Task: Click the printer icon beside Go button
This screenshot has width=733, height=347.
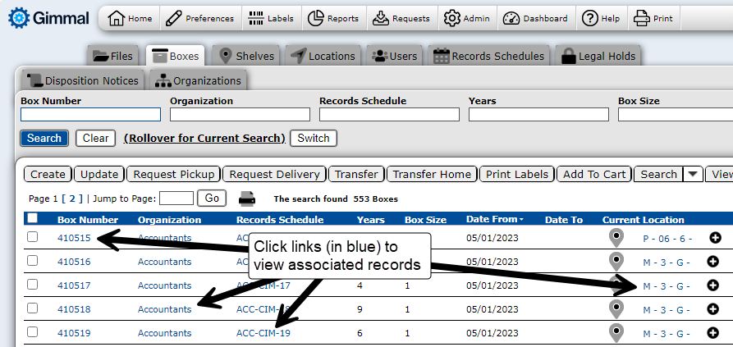Action: (247, 198)
